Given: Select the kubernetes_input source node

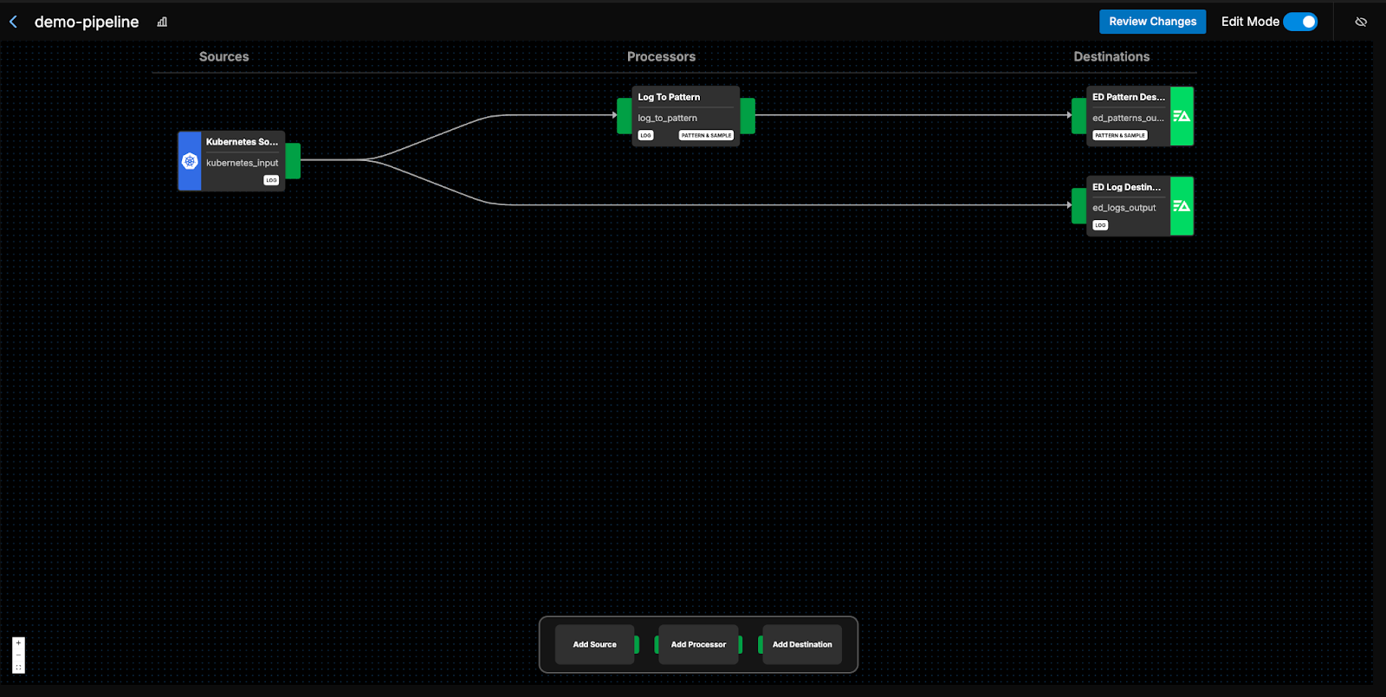Looking at the screenshot, I should (243, 162).
